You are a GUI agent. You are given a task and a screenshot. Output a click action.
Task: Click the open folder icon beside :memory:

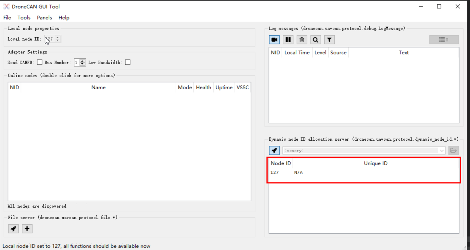coord(453,150)
